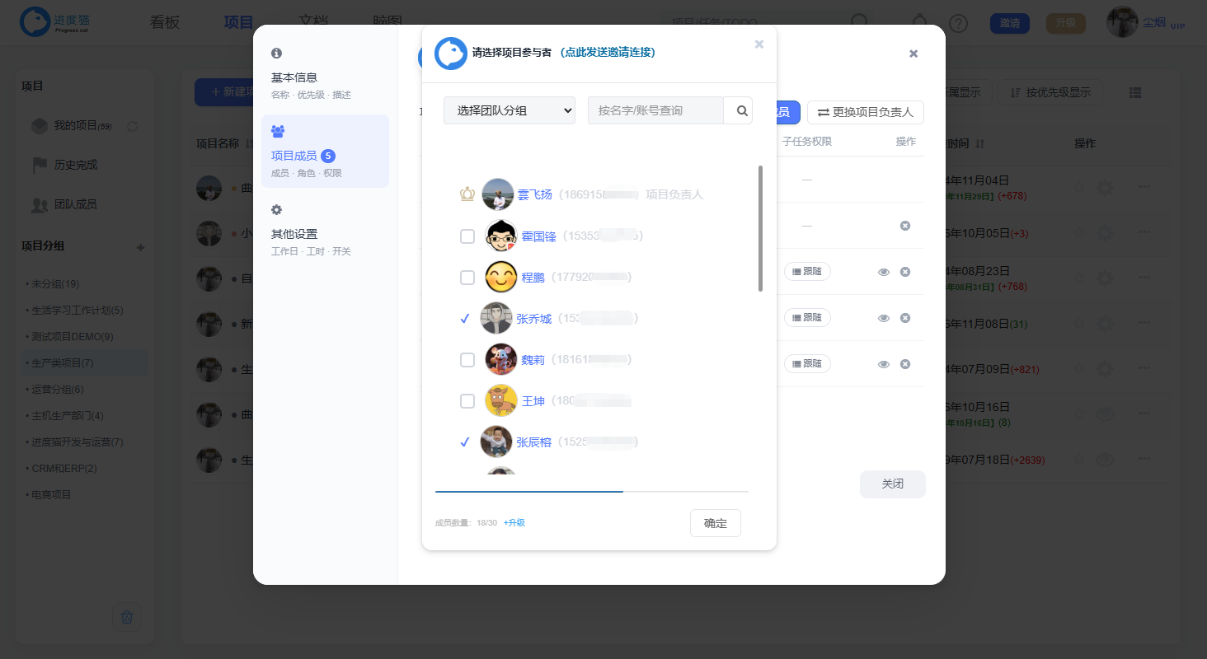Close the participant selection dialog

tap(759, 44)
